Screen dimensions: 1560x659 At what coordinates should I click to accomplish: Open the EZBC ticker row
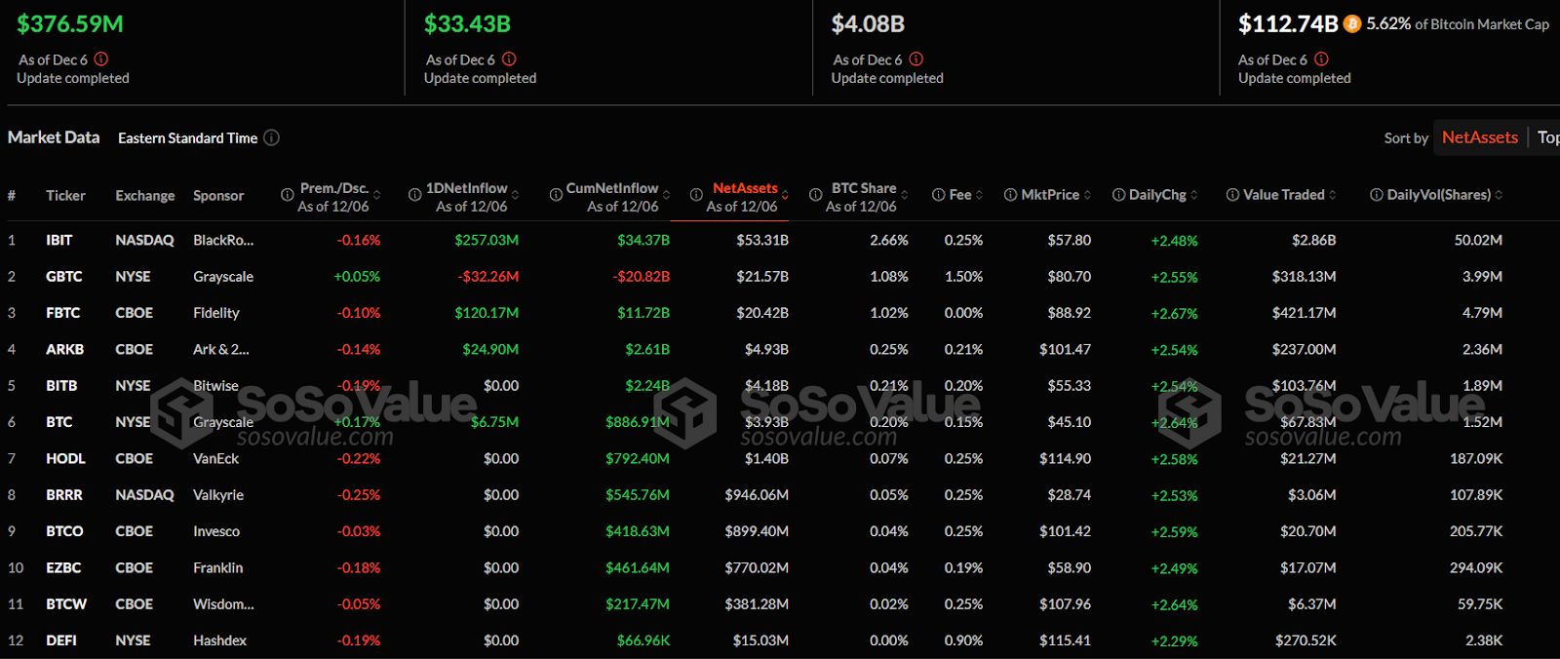[x=780, y=567]
